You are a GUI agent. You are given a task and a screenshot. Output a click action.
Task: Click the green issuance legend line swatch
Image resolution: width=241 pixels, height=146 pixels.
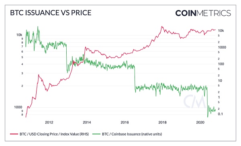point(96,134)
